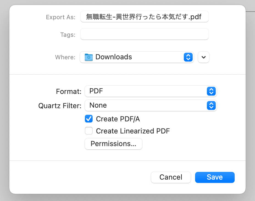The image size is (255, 201).
Task: Click blue up-down arrows in Format field
Action: pyautogui.click(x=211, y=91)
